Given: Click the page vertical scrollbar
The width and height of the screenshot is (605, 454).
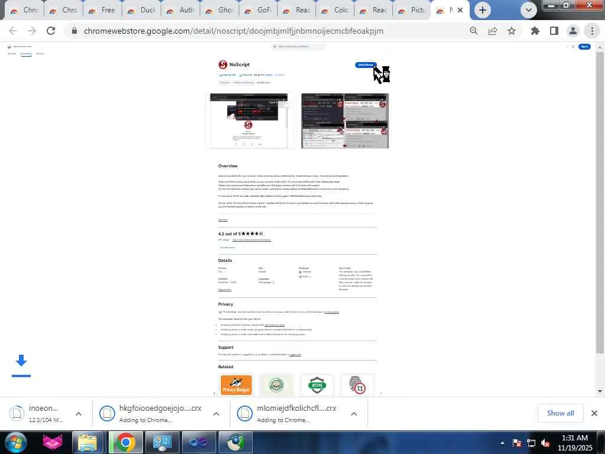Looking at the screenshot, I should (600, 202).
